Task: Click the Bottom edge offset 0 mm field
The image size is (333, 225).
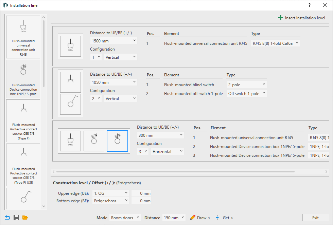Action: [x=141, y=201]
